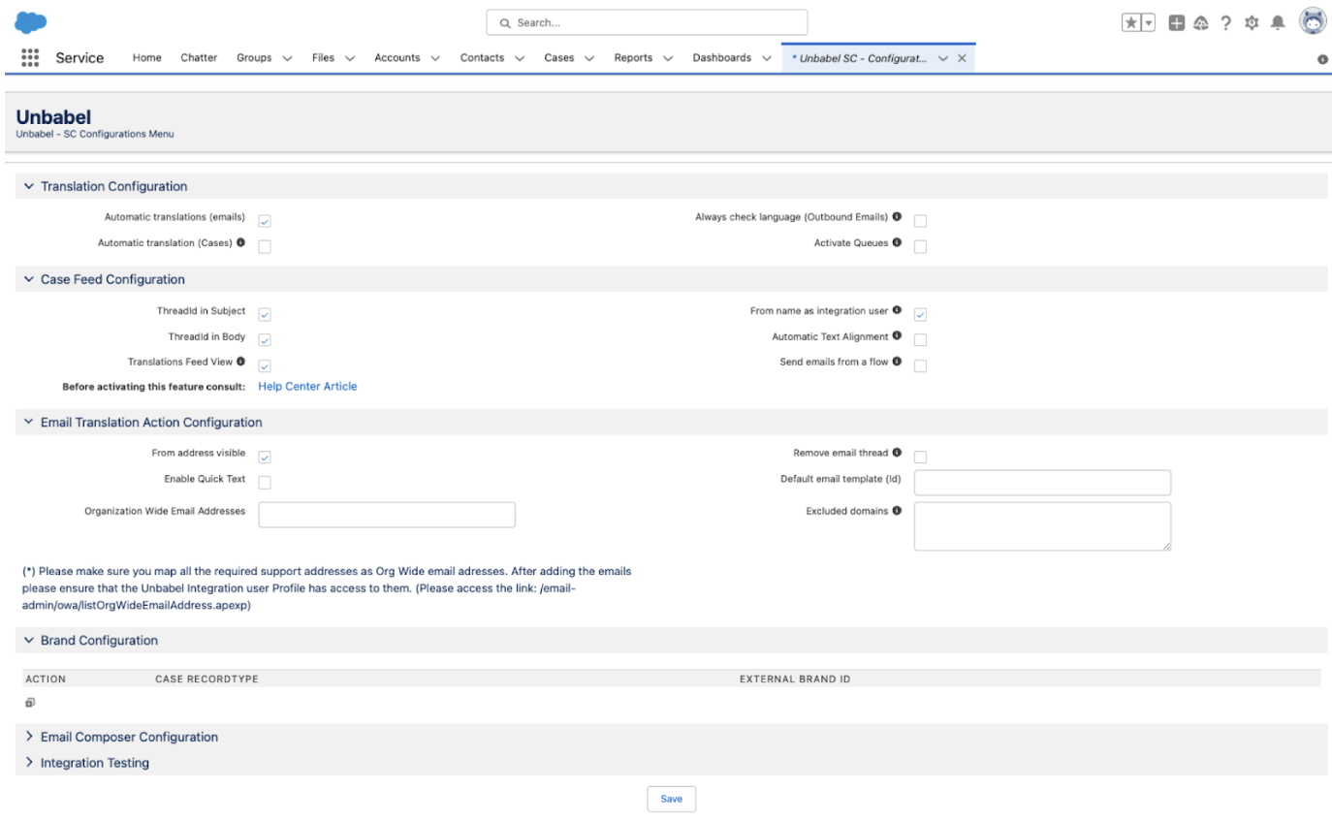Screen dimensions: 1332x822
Task: Open the Help Center Article link
Action: [x=307, y=386]
